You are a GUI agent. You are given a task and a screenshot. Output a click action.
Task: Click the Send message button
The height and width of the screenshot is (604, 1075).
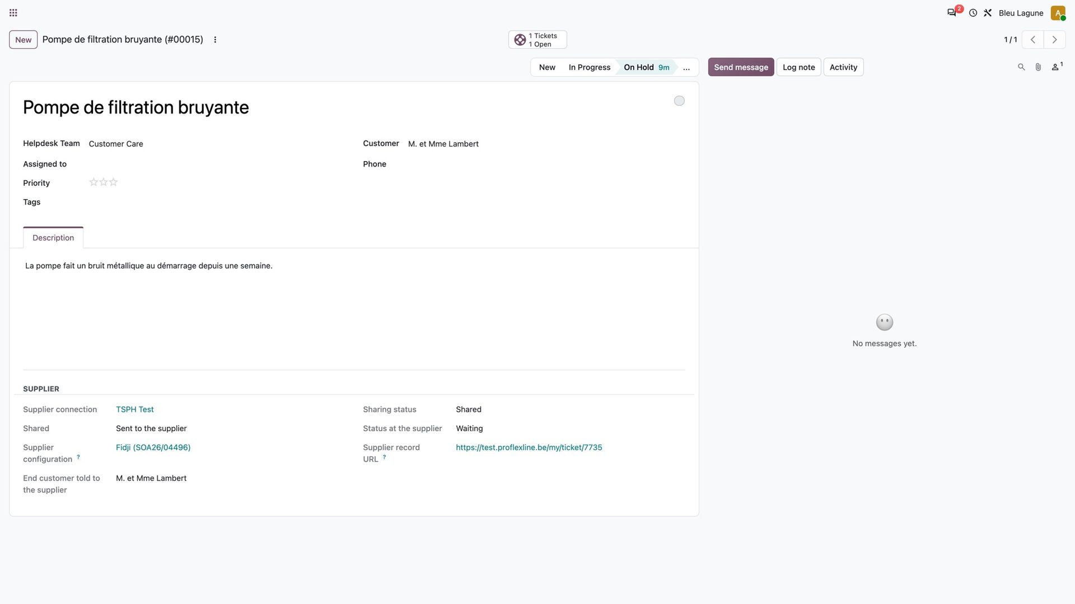click(741, 67)
